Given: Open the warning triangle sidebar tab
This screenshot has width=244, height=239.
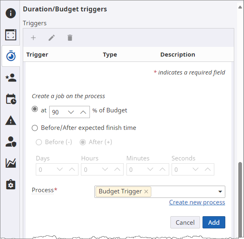Looking at the screenshot, I should (x=11, y=121).
